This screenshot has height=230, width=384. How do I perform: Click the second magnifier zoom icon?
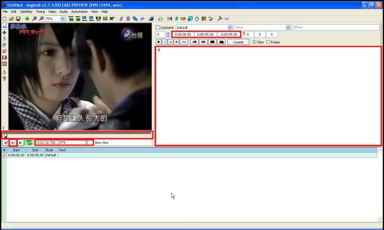point(41,19)
